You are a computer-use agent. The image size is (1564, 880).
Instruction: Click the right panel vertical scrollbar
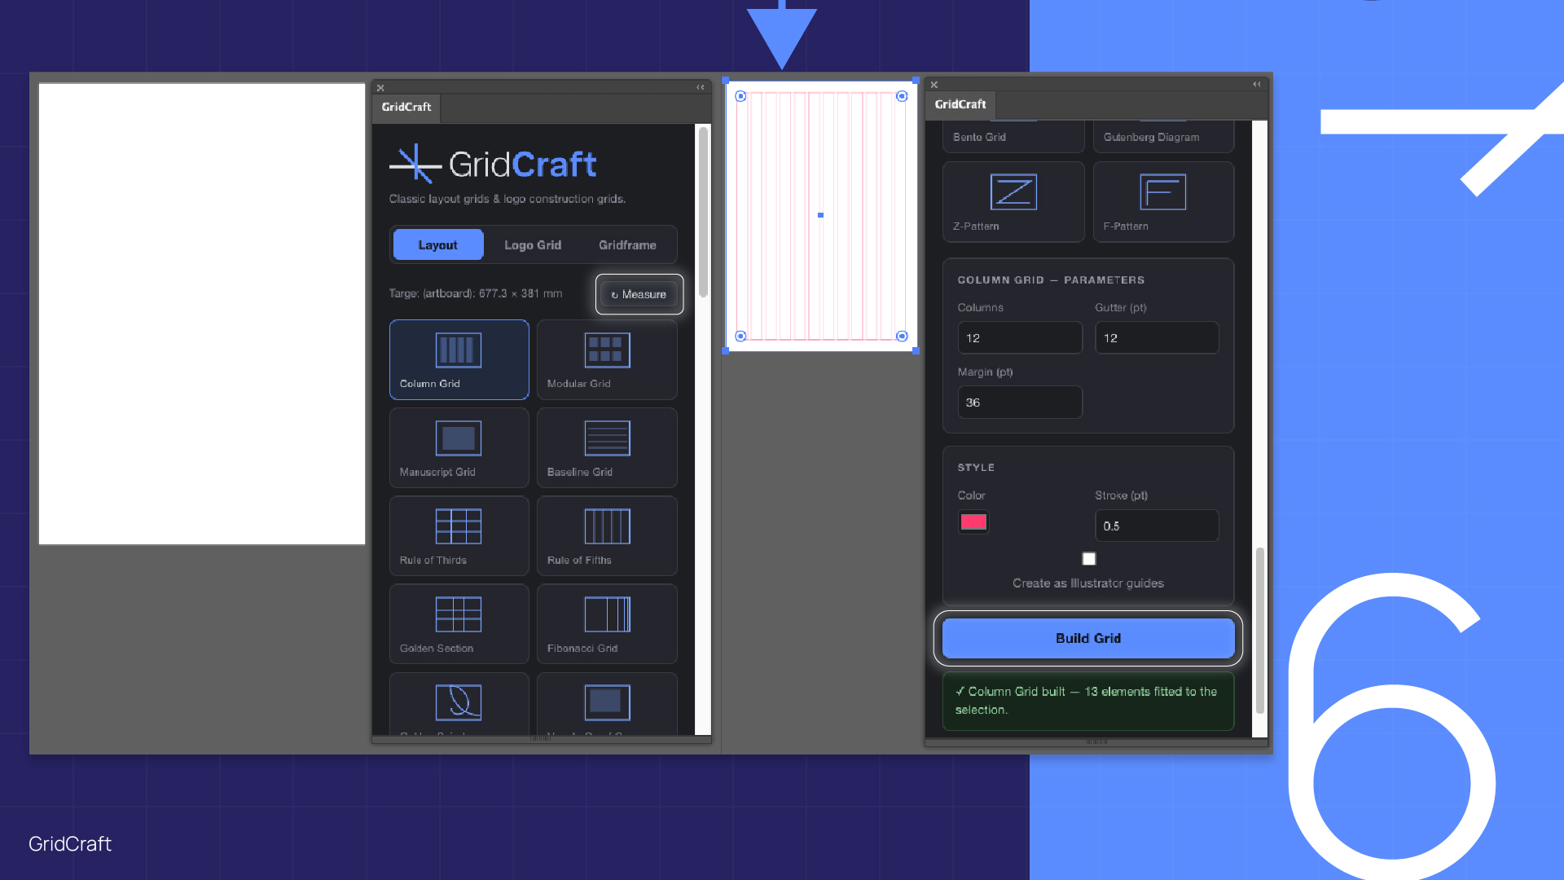(1260, 631)
